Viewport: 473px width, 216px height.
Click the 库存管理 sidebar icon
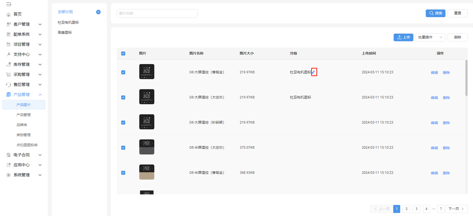(9, 65)
